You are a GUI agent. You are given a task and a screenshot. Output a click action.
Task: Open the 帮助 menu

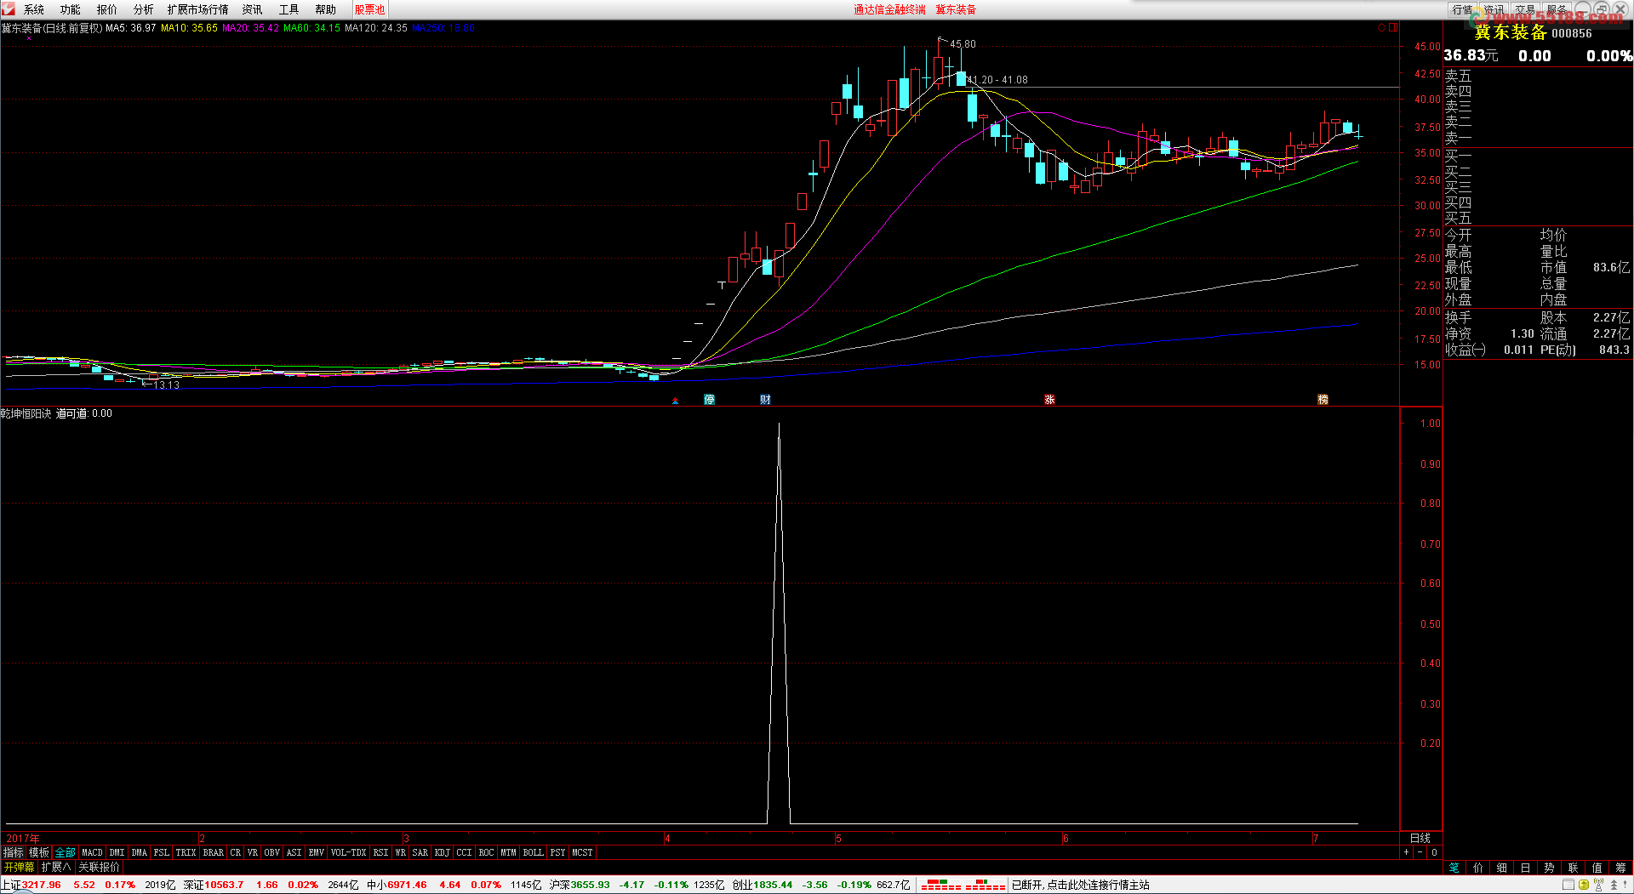click(325, 9)
